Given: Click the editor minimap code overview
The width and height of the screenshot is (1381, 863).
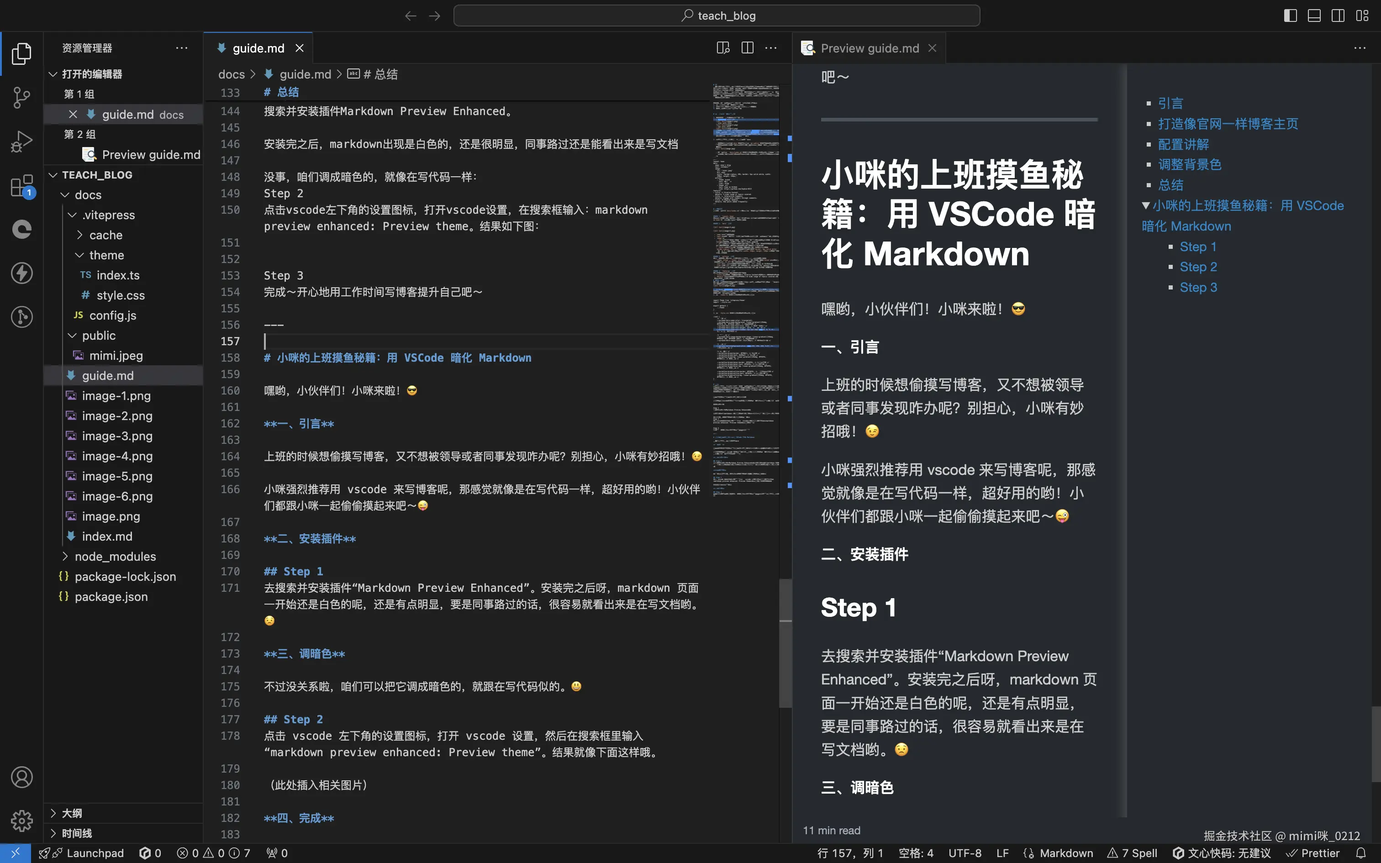Looking at the screenshot, I should pyautogui.click(x=745, y=285).
